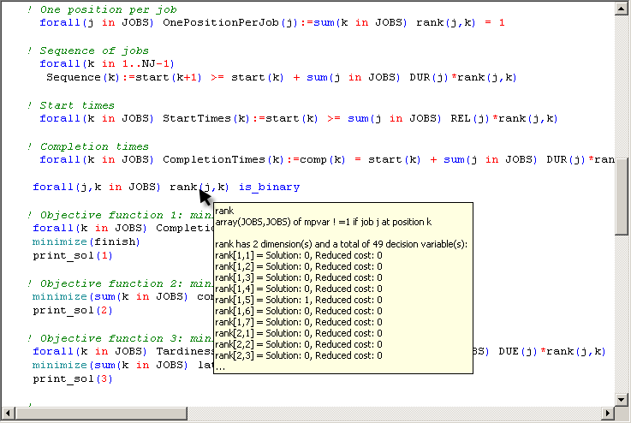Click the vertical scrollbar track above the thumb
The height and width of the screenshot is (423, 631).
point(622,86)
